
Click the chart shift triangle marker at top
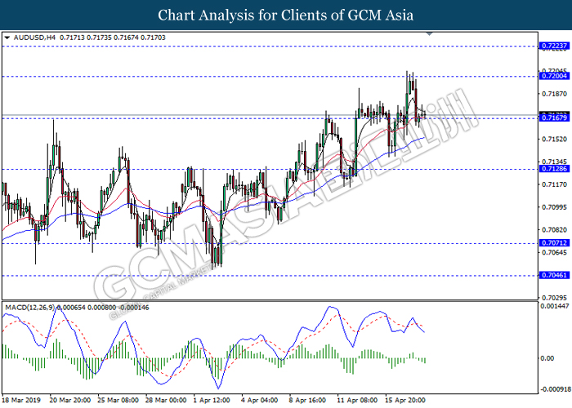point(430,34)
